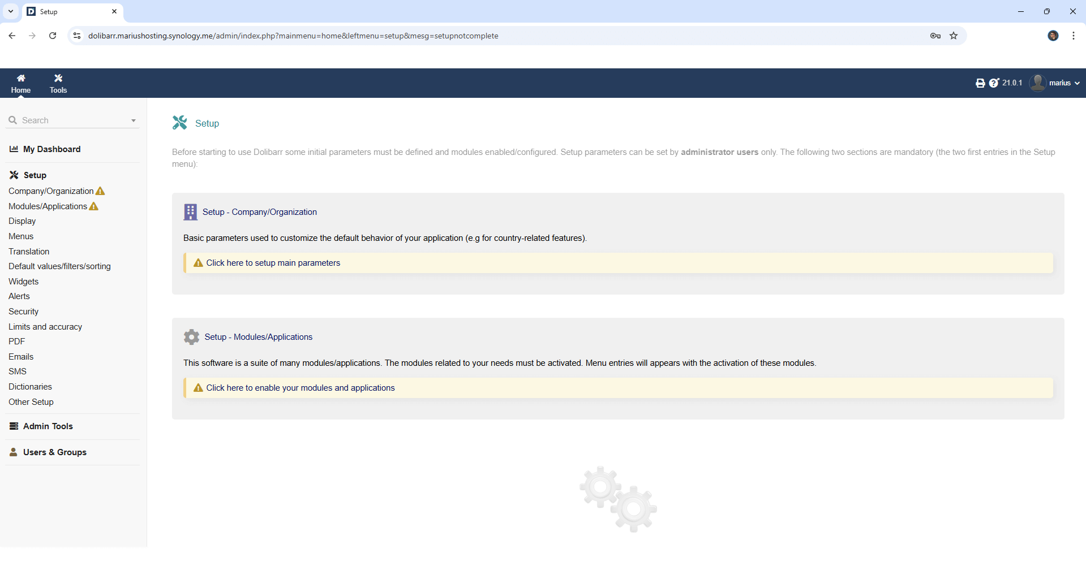Open the tab search dropdown arrow
Viewport: 1086px width, 579px height.
(x=11, y=11)
